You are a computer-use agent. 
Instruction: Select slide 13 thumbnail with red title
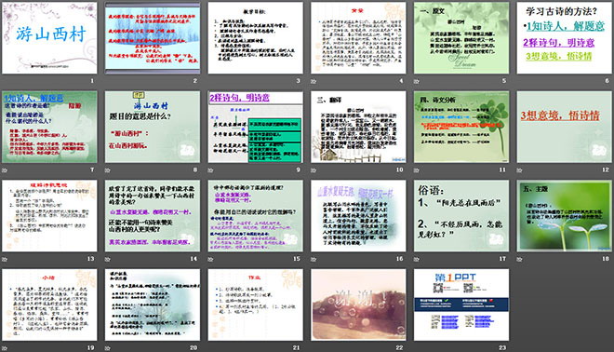pos(49,216)
